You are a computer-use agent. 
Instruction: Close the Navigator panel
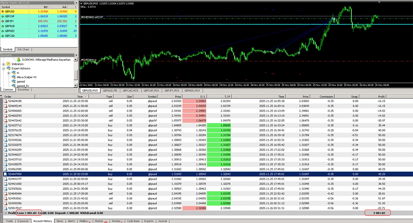(x=76, y=55)
